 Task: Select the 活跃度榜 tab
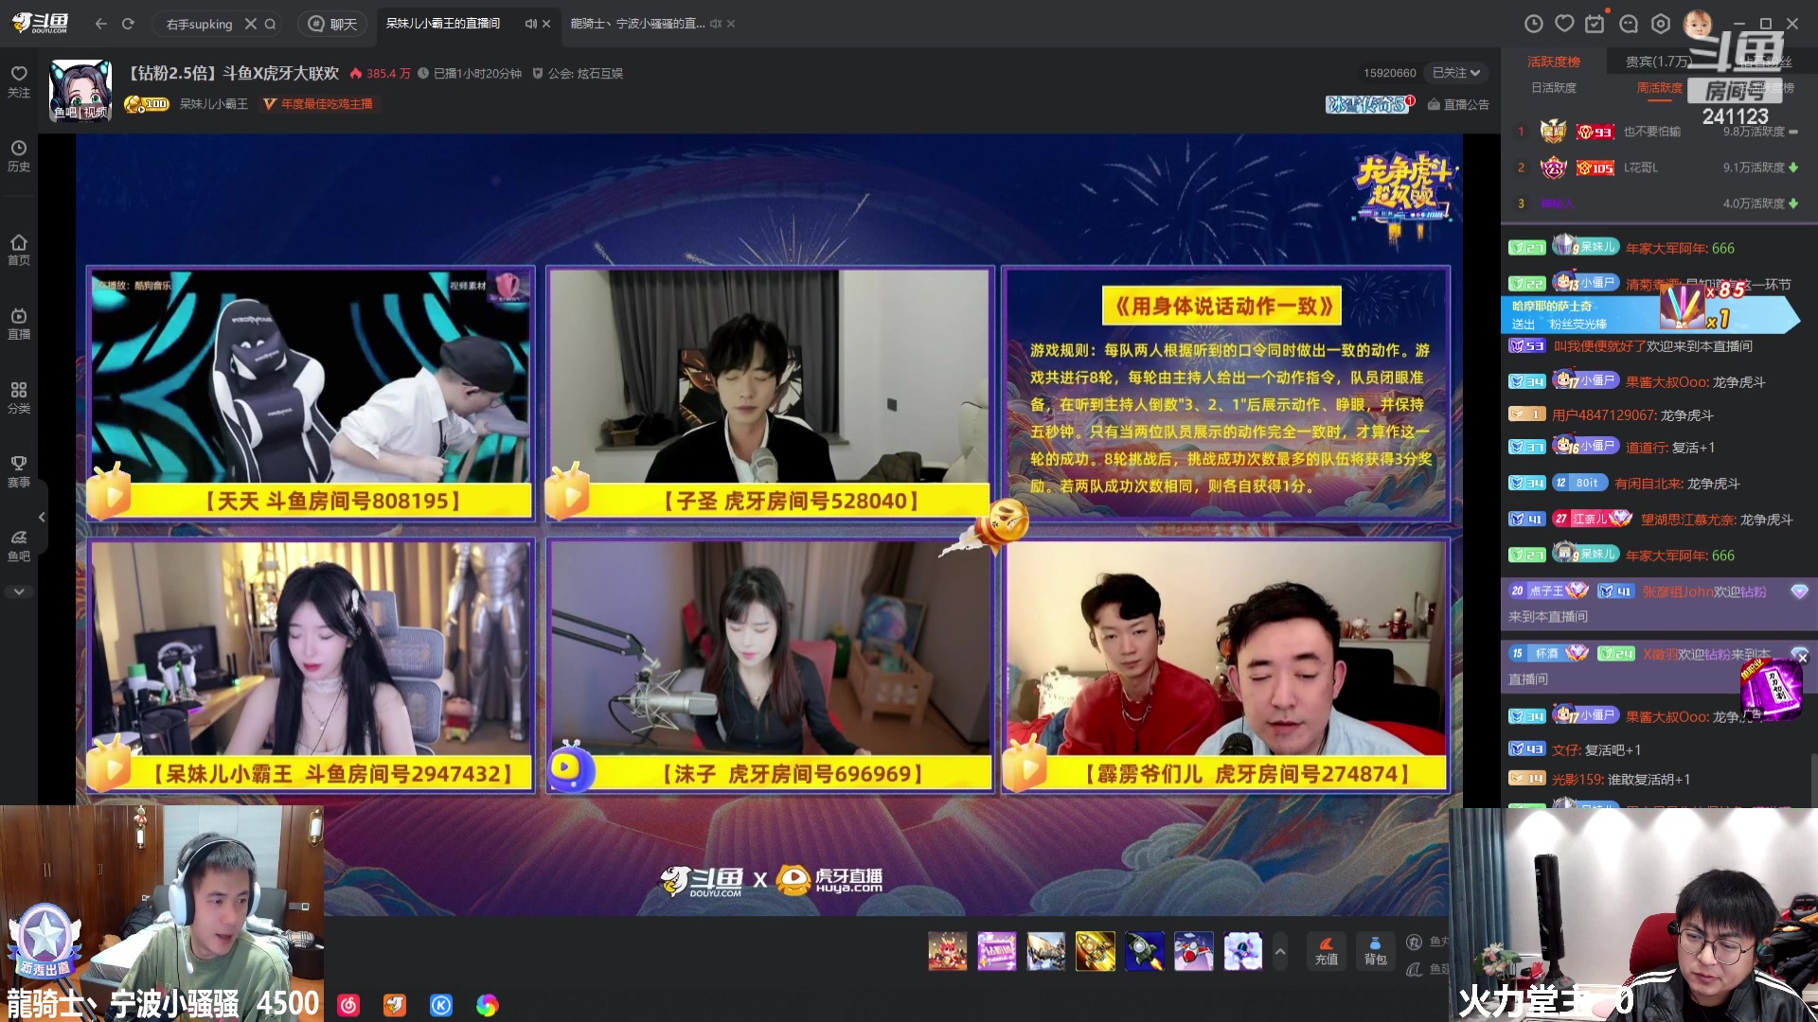pos(1554,62)
